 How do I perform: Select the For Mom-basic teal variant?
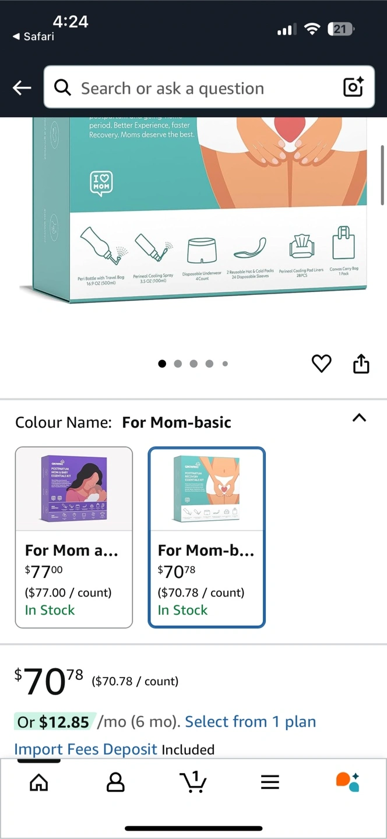point(207,537)
